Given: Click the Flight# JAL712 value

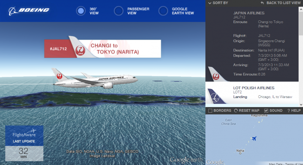Looking at the screenshot, I should pyautogui.click(x=264, y=35).
